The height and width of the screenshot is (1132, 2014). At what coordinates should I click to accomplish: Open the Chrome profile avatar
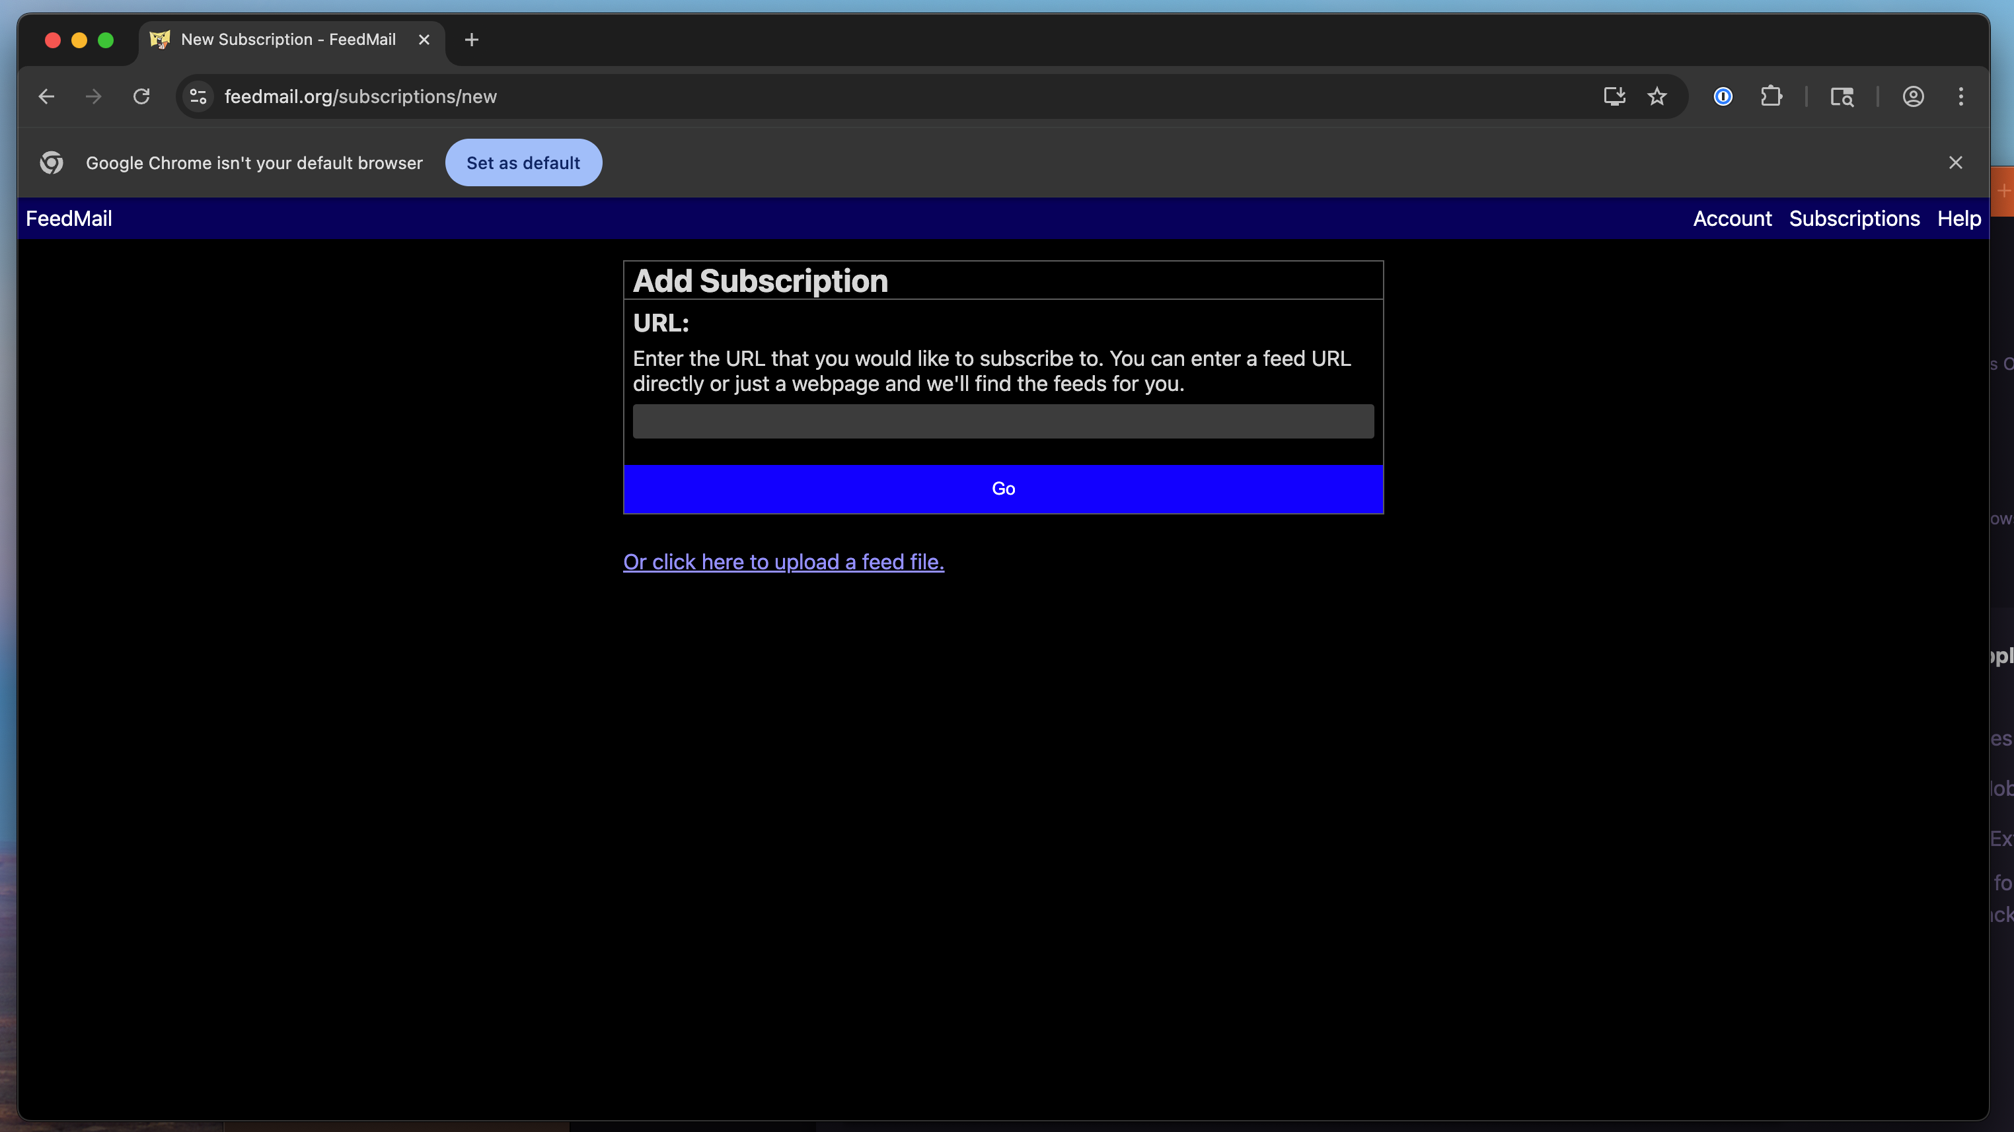(x=1913, y=96)
